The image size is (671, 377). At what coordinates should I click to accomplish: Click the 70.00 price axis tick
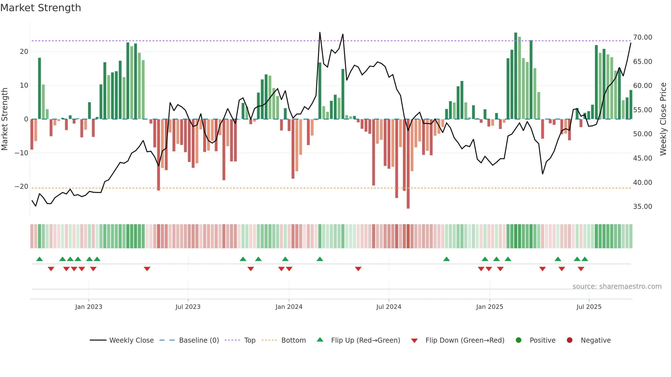coord(642,37)
